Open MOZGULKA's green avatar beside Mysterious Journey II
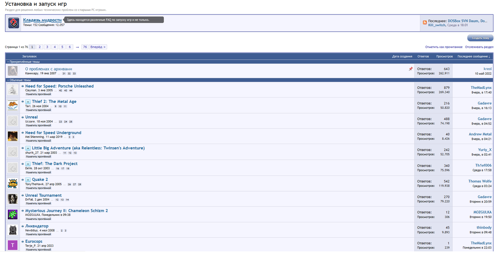Screen dimensions: 498x256 coord(12,214)
